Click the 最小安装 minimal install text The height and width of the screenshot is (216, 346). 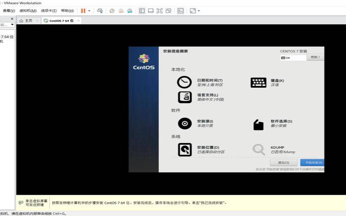pyautogui.click(x=279, y=126)
